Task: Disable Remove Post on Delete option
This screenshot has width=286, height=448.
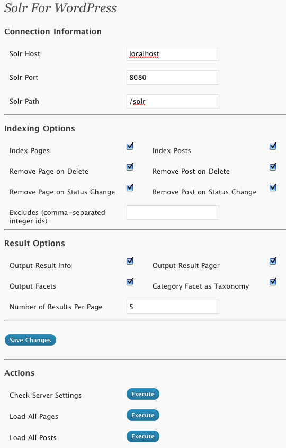Action: click(273, 167)
